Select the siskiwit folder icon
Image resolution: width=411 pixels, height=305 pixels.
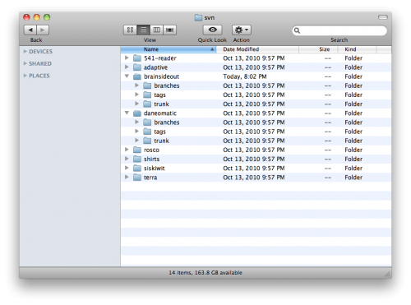coord(137,169)
